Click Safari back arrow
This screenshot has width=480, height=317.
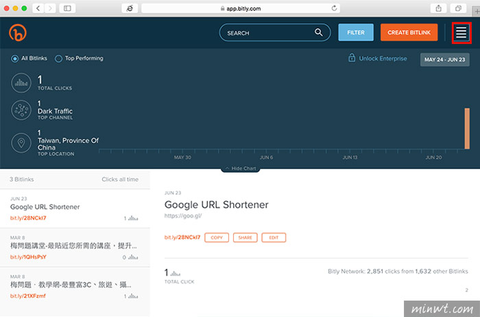pos(38,8)
